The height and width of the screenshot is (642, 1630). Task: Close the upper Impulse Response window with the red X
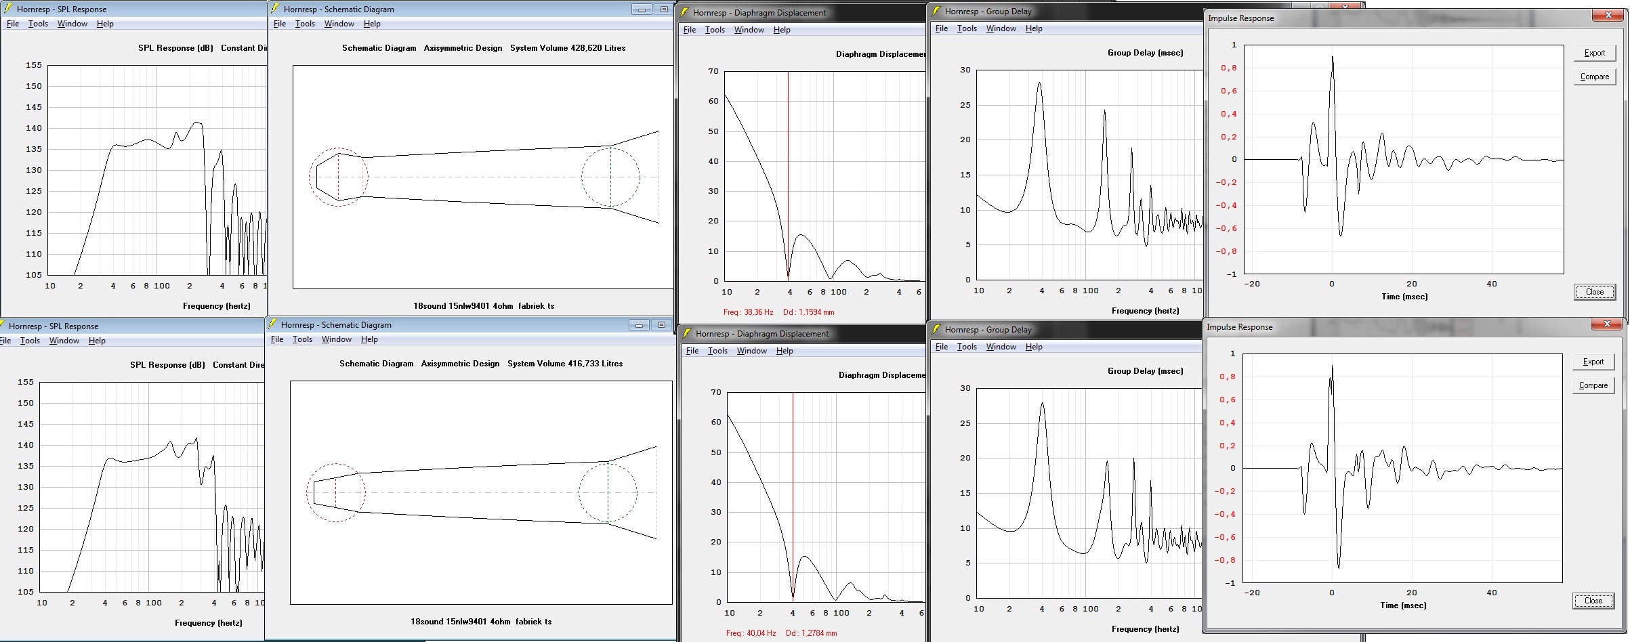click(1608, 16)
